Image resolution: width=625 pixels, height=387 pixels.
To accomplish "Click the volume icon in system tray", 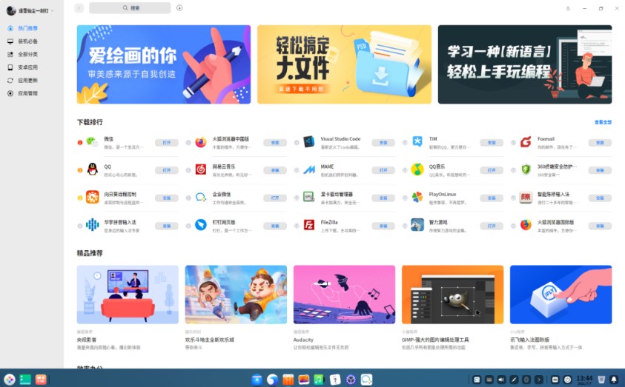I will [x=501, y=380].
